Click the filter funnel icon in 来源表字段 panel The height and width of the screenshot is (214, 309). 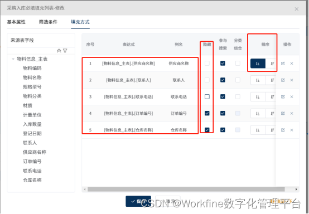(x=65, y=51)
